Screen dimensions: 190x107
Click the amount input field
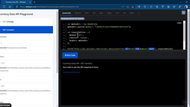25,43
